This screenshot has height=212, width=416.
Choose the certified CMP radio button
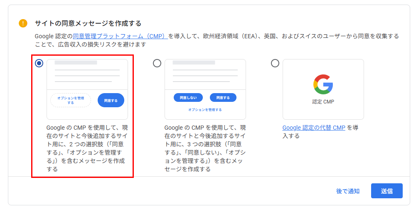tap(275, 63)
